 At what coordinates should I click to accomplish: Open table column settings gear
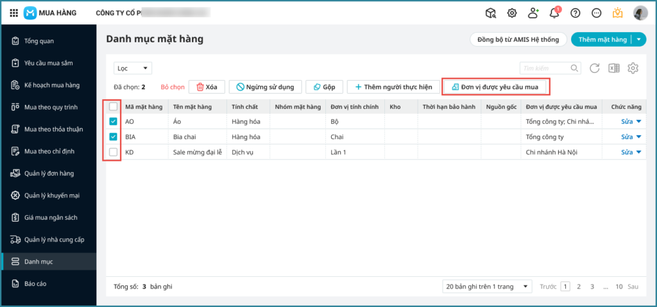coord(633,68)
